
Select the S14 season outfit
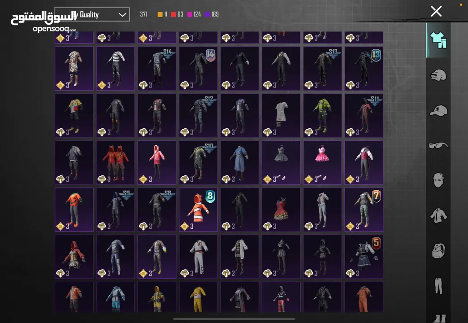pos(157,69)
